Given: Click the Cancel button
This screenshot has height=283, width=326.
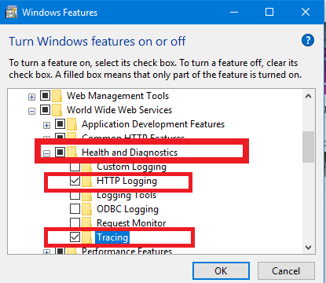Looking at the screenshot, I should click(286, 270).
